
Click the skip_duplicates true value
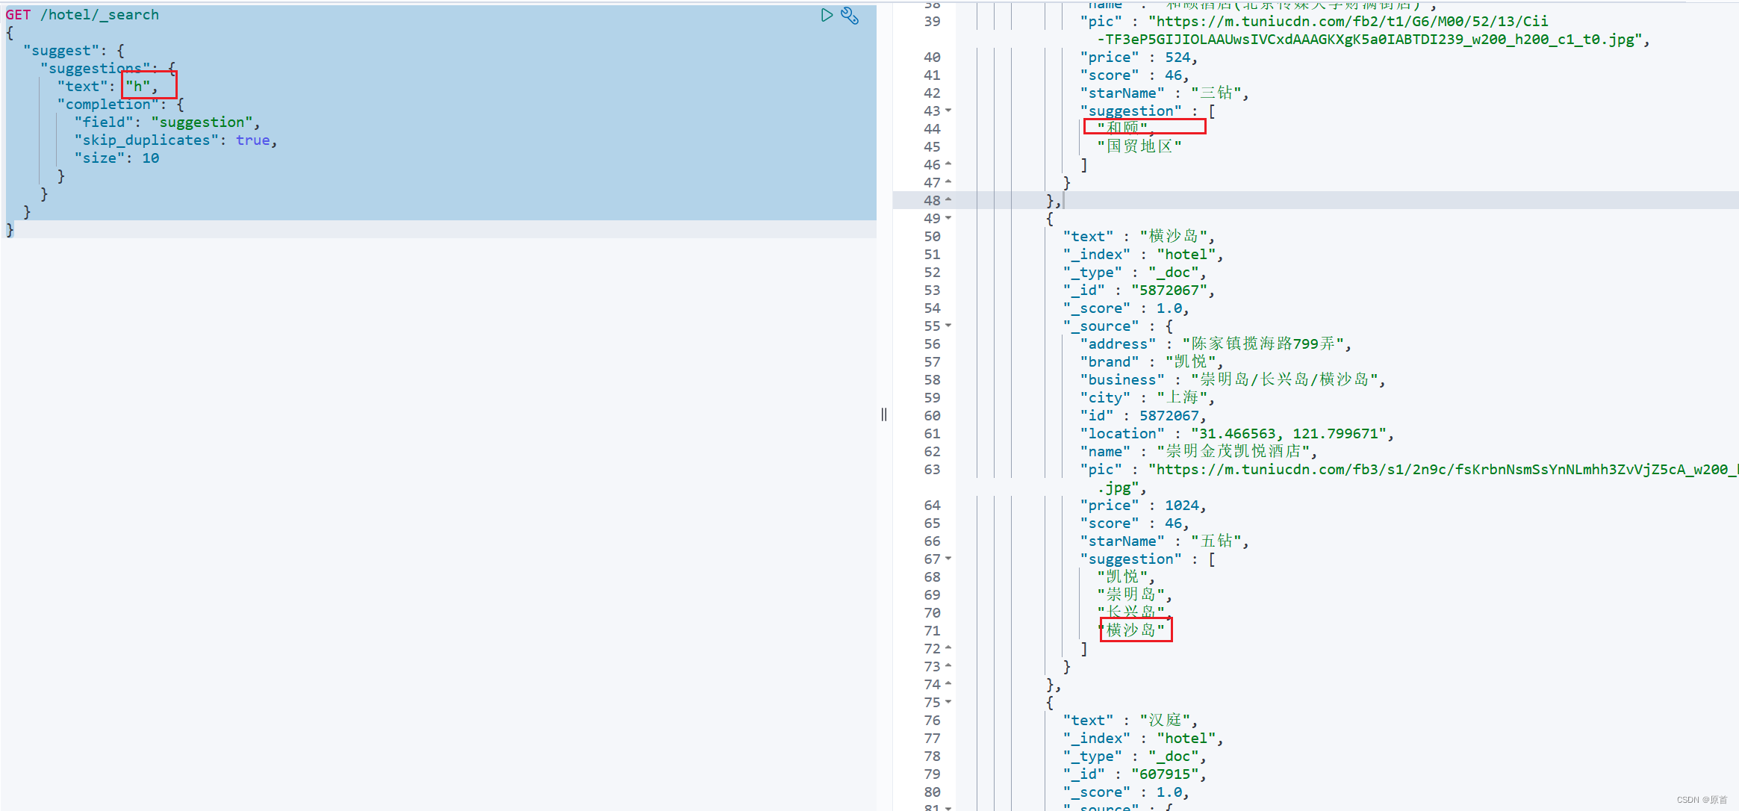click(252, 140)
